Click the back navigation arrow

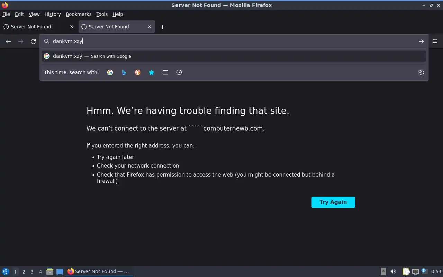point(8,42)
